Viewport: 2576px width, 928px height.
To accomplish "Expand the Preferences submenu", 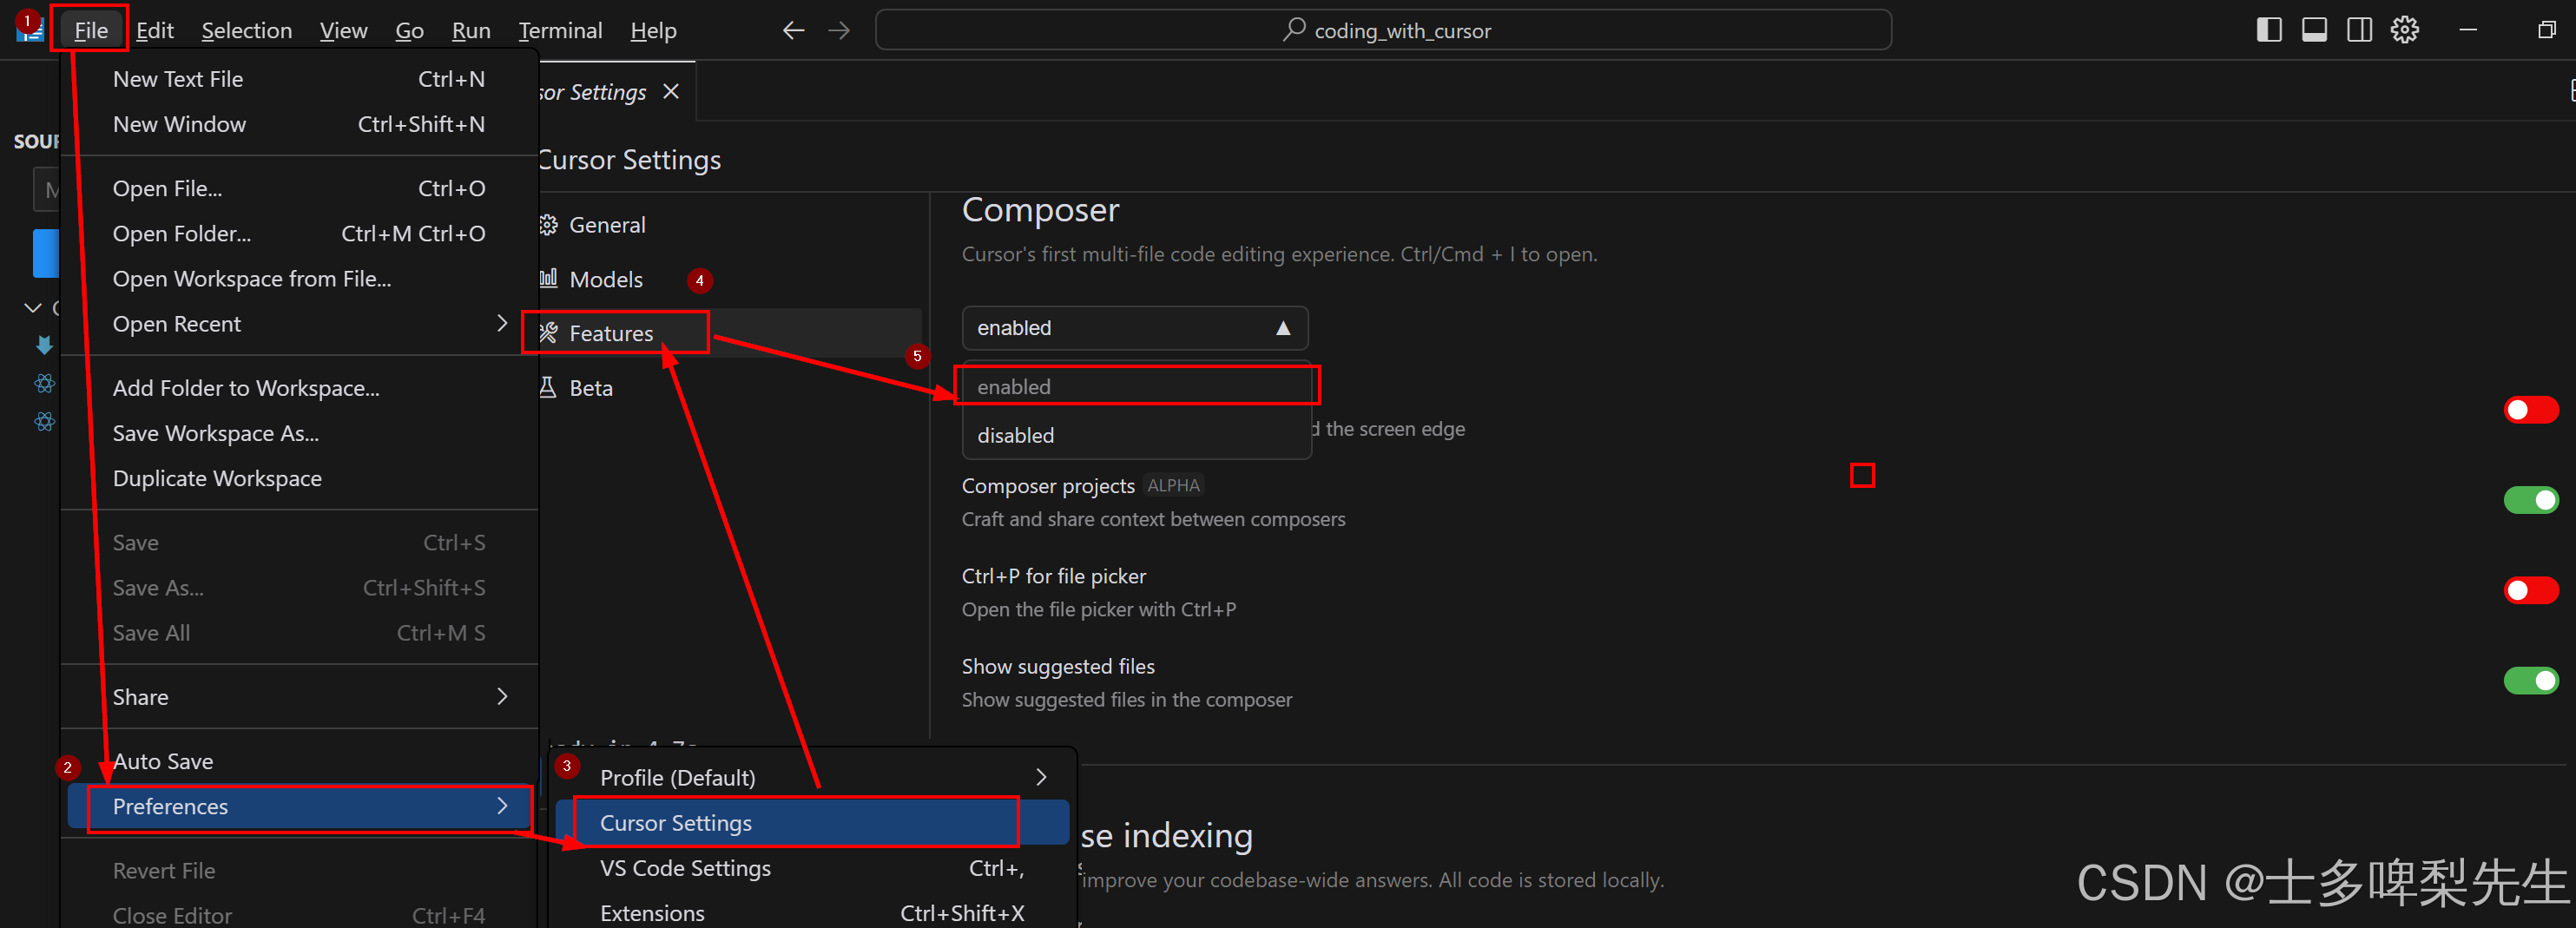I will pyautogui.click(x=299, y=806).
